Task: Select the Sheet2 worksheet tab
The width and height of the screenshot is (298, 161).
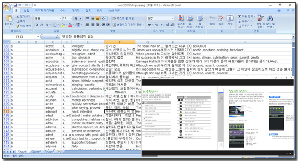Action: point(36,152)
